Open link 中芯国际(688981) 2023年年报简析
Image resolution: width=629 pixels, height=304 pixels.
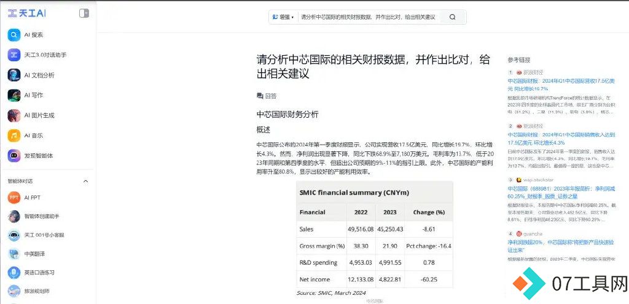[561, 192]
